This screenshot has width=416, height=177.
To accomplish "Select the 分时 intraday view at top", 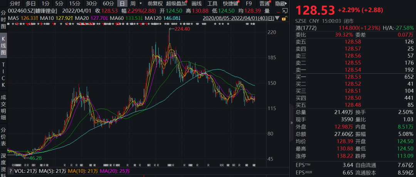I will point(15,3).
